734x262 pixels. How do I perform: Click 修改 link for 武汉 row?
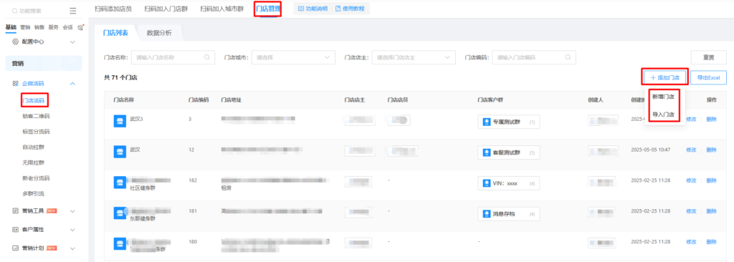[x=691, y=150]
